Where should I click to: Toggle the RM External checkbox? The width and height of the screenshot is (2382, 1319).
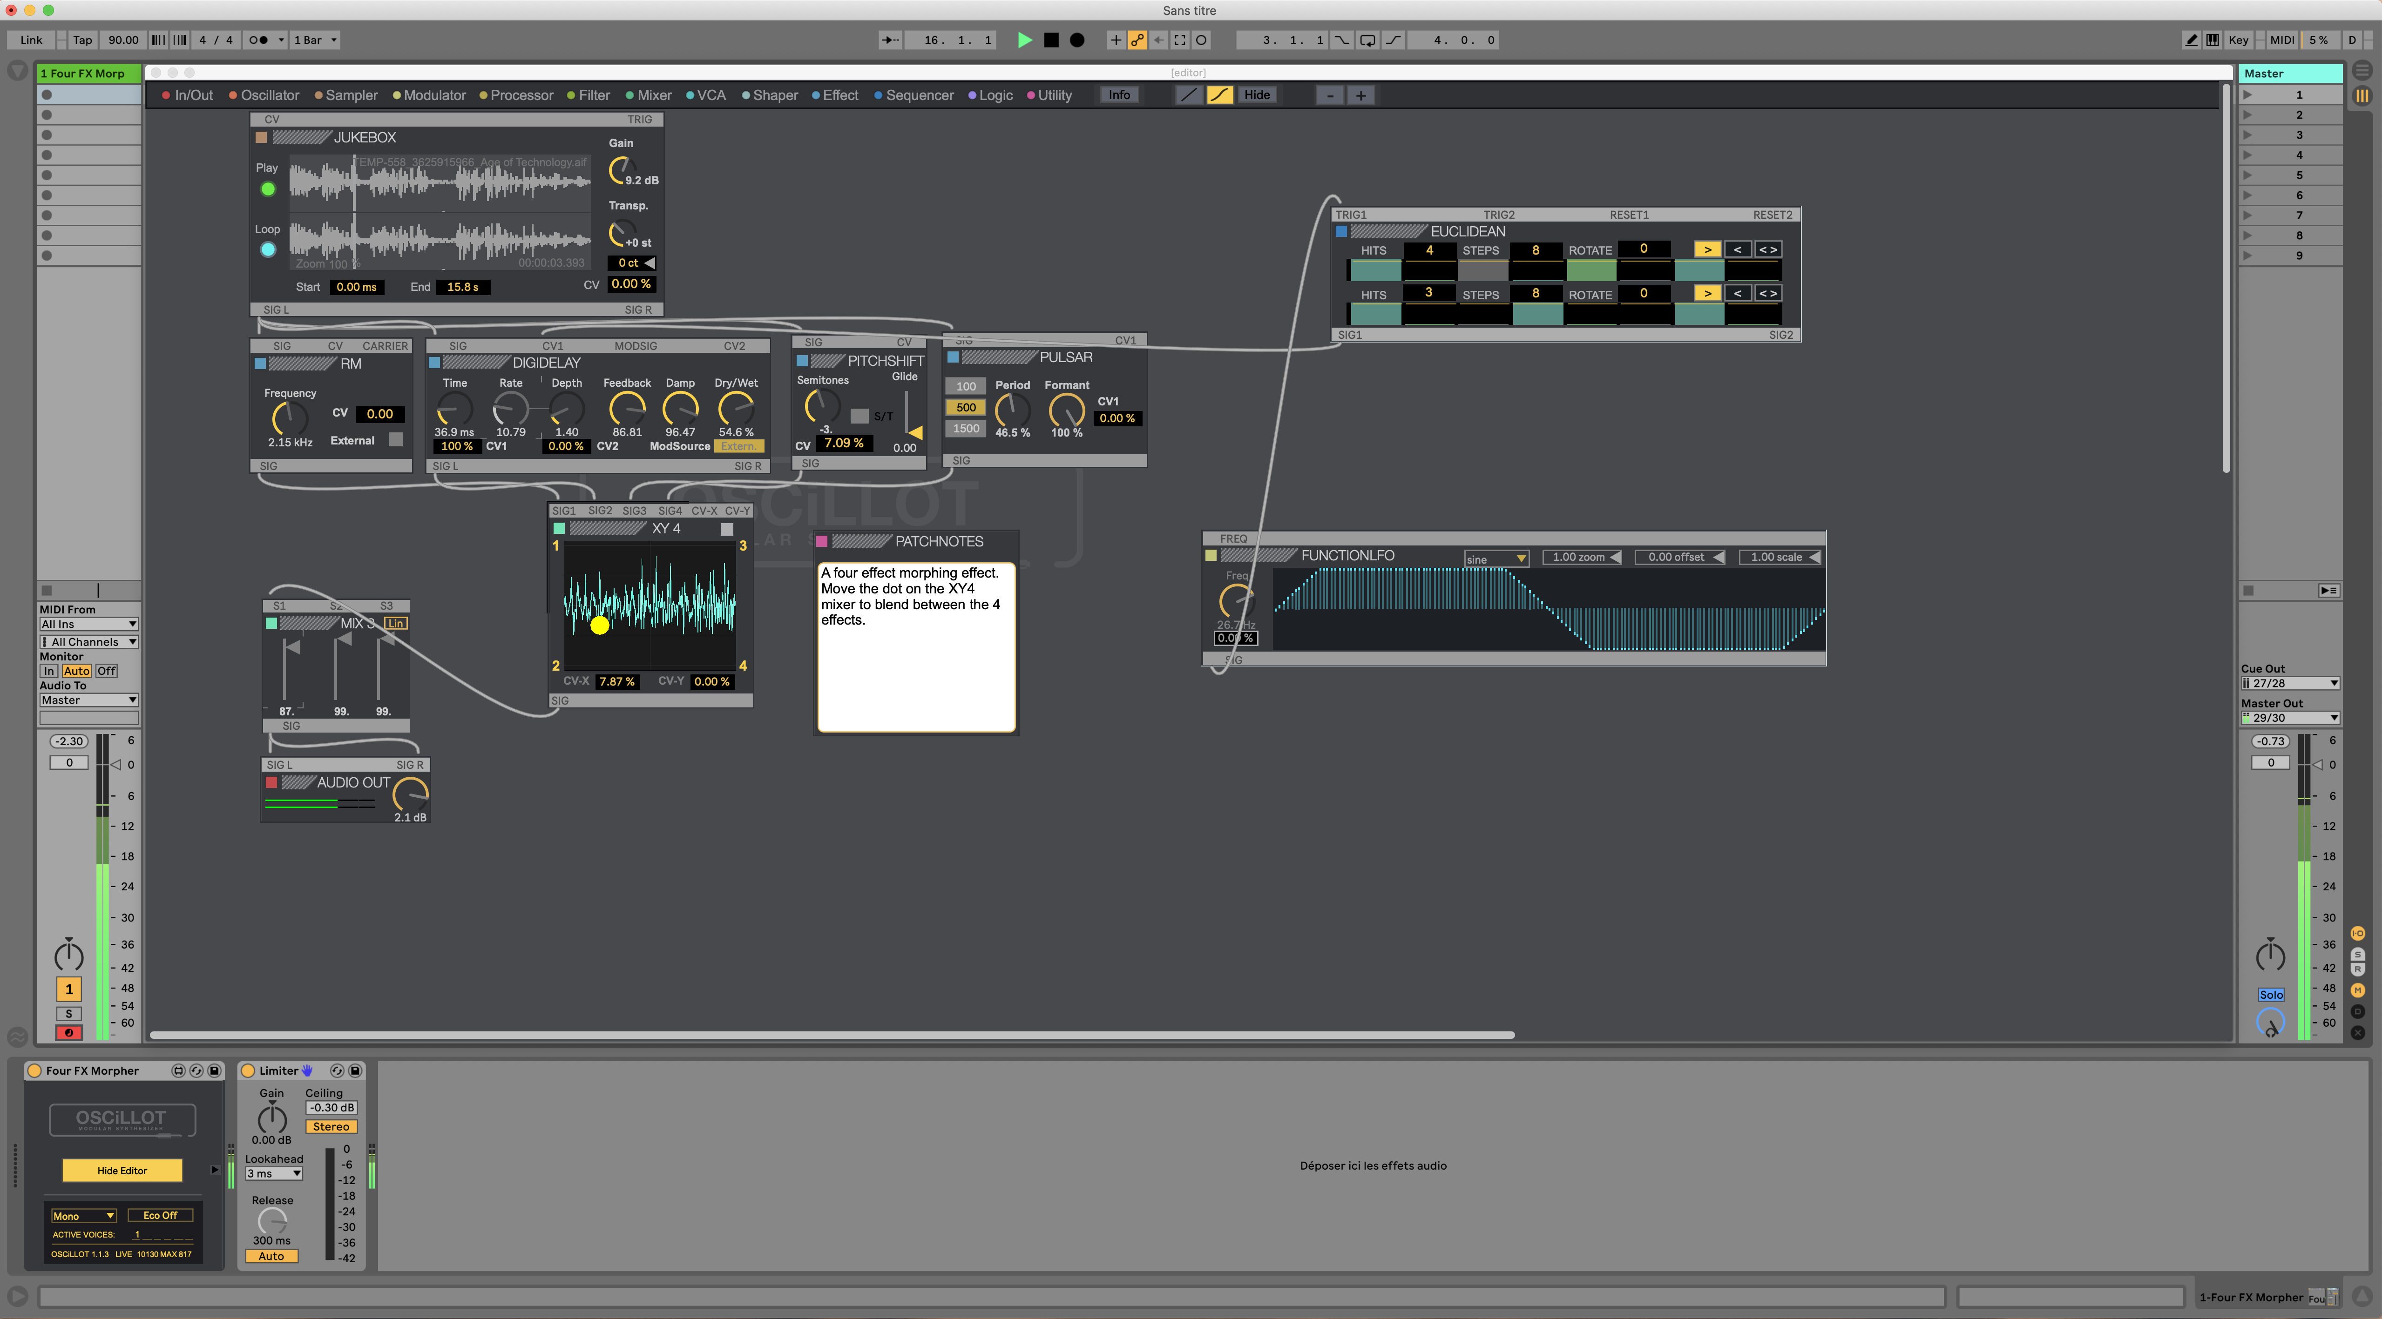pos(396,440)
